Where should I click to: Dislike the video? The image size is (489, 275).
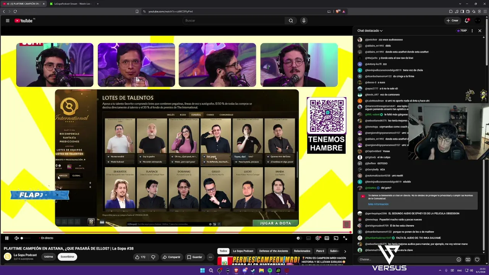coord(153,257)
